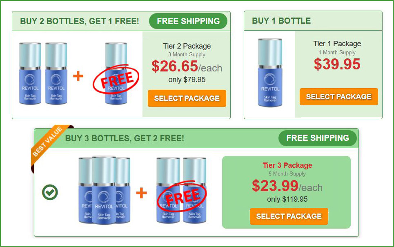394x247 pixels.
Task: Click the red FREE stamp in Tier 2
Action: (116, 78)
